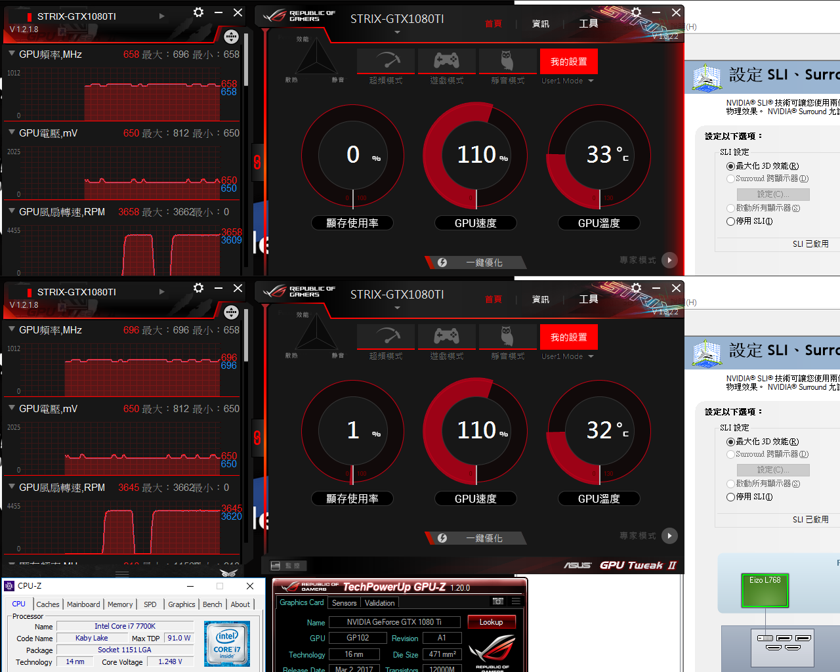The height and width of the screenshot is (672, 840).
Task: Open Mainboard tab in CPU-Z
Action: 83,604
